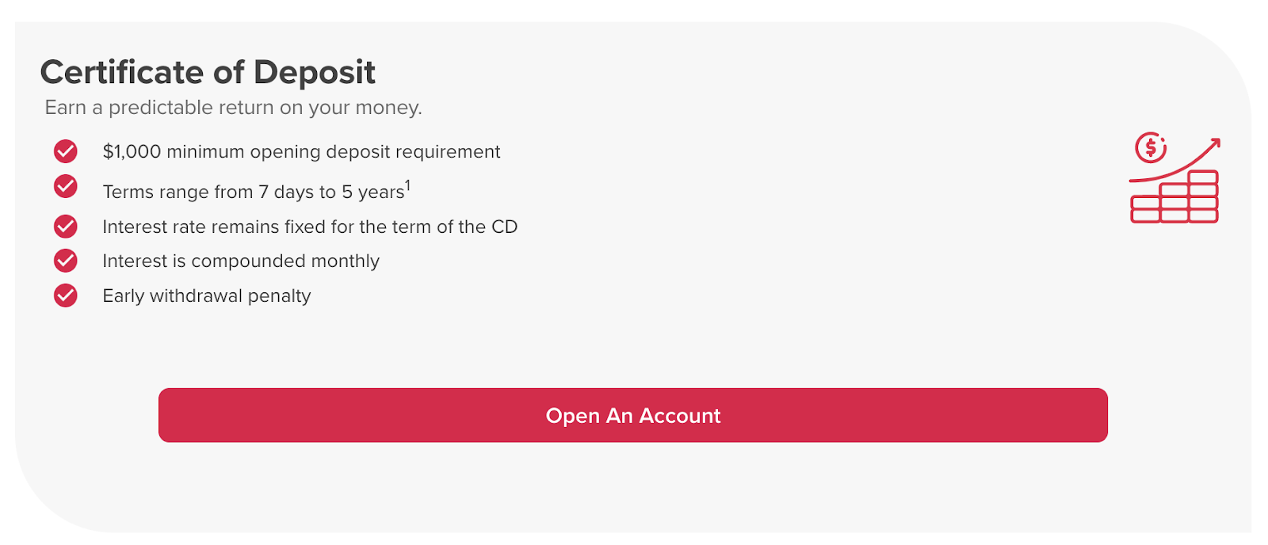This screenshot has height=545, width=1268.
Task: Click the 'Interest rate remains fixed' bullet text
Action: (x=310, y=227)
